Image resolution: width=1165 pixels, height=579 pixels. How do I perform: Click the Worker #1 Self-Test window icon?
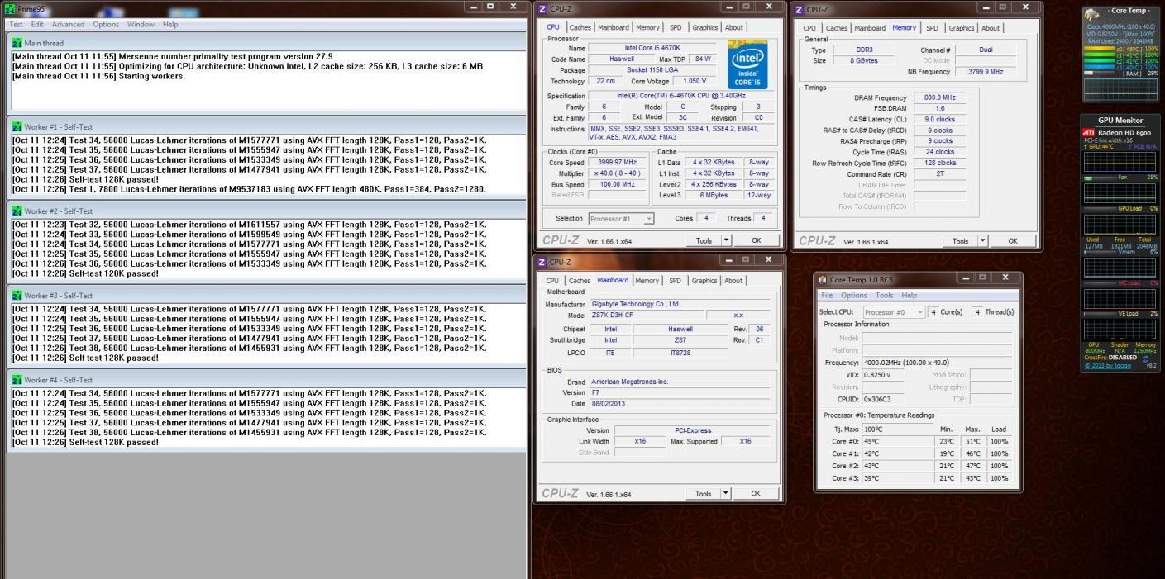[x=17, y=126]
